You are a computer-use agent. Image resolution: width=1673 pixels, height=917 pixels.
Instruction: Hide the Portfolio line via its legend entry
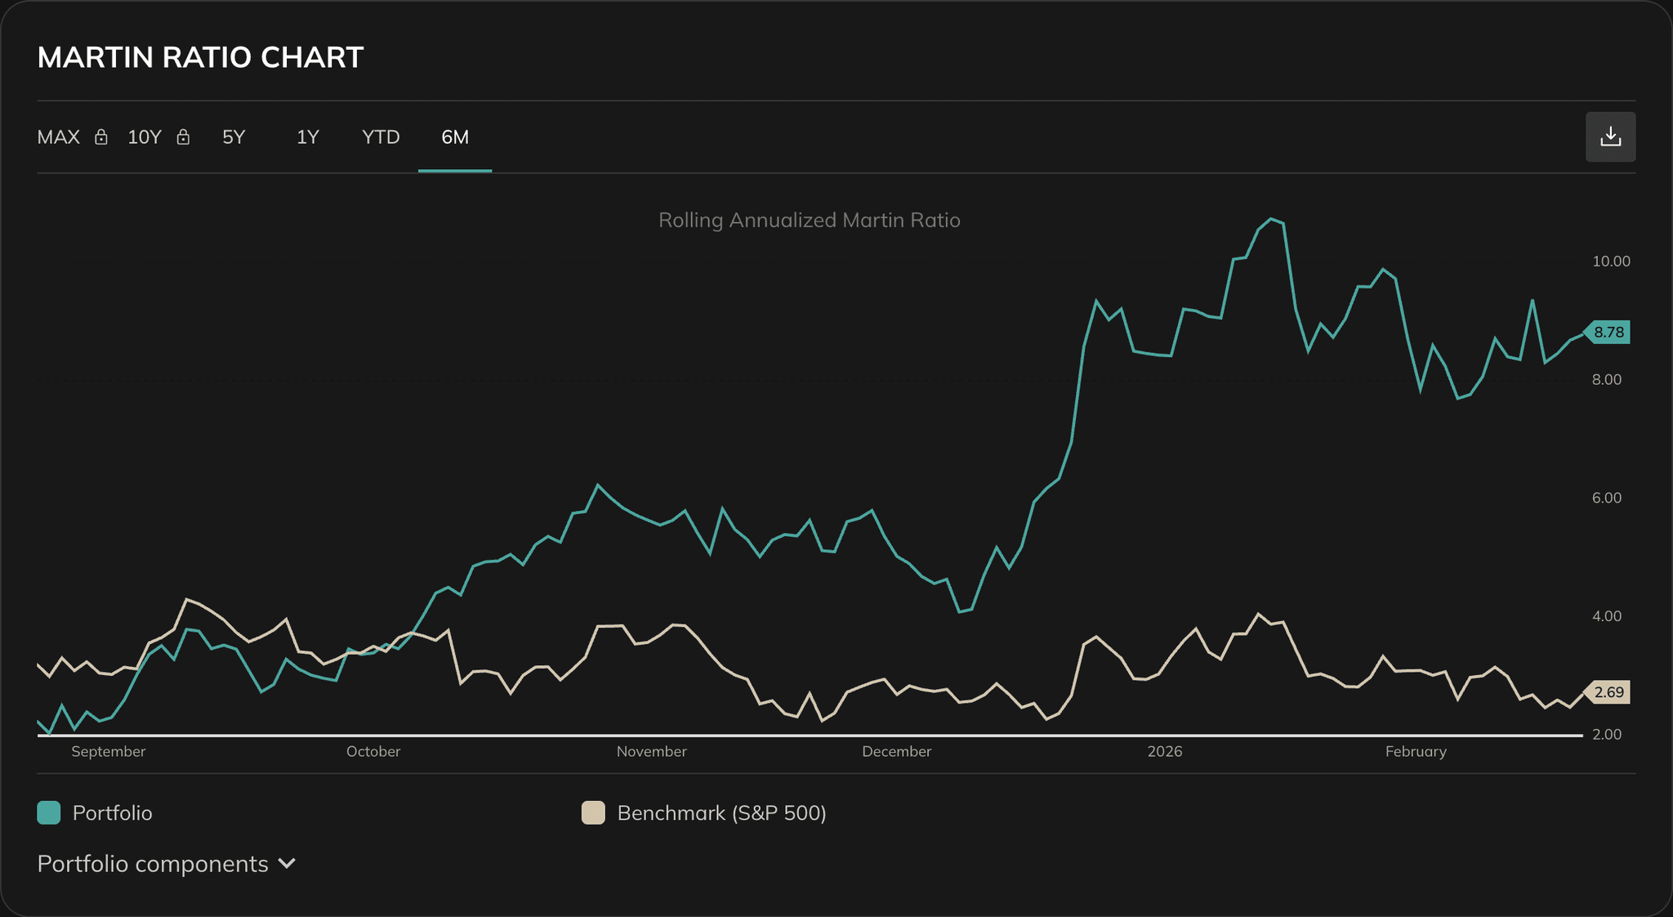tap(112, 812)
